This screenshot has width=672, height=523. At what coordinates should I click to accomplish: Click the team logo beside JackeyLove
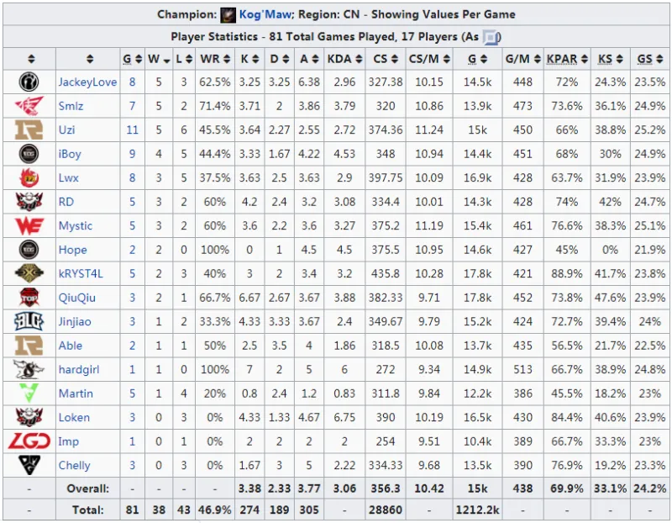coord(29,82)
